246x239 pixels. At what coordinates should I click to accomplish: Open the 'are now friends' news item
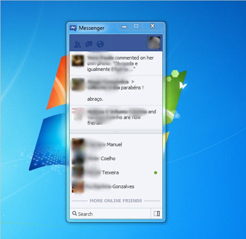(x=116, y=117)
